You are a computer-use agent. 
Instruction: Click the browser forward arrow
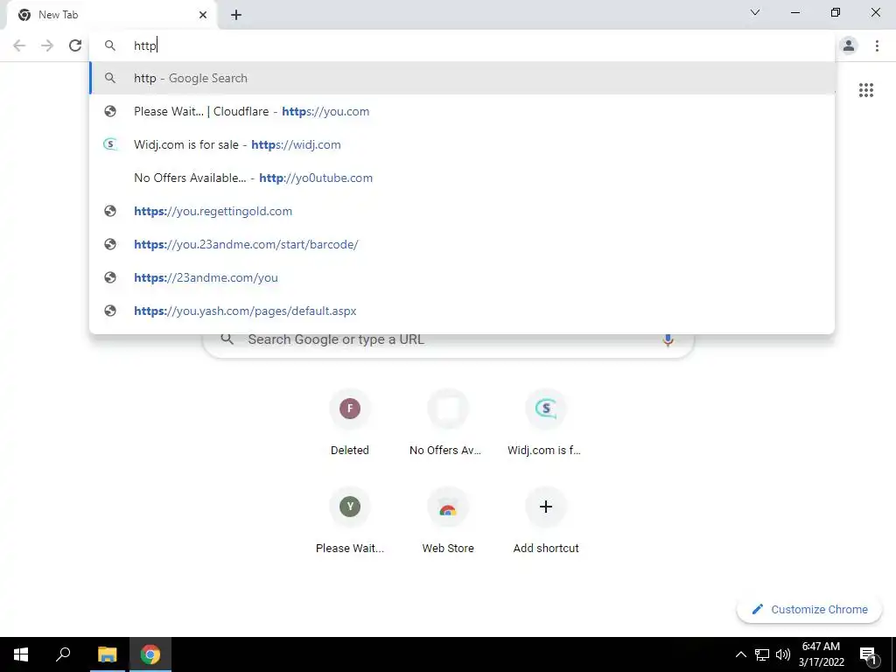(47, 45)
